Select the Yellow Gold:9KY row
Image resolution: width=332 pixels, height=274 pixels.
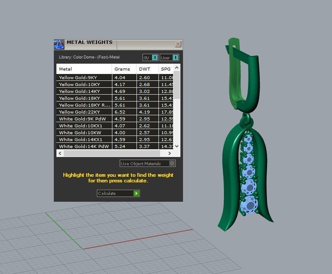coord(115,77)
